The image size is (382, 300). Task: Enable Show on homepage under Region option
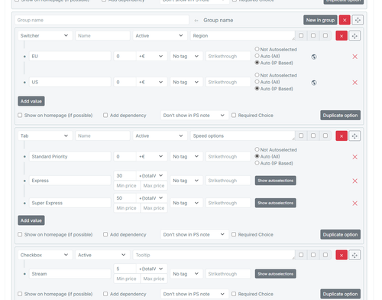[x=20, y=116]
